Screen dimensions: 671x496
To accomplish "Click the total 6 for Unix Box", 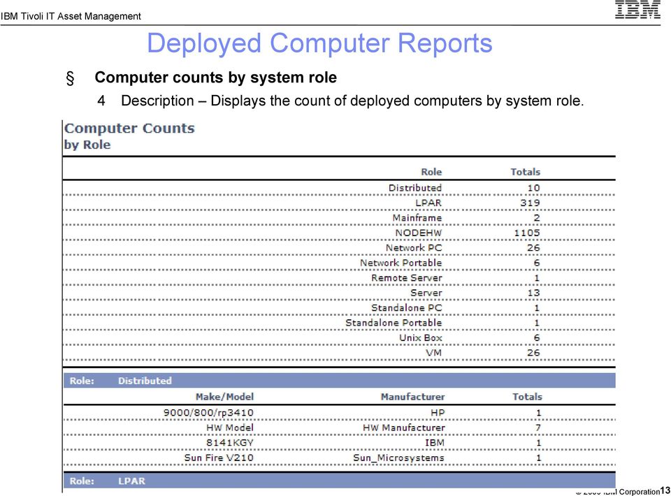I will [x=537, y=338].
